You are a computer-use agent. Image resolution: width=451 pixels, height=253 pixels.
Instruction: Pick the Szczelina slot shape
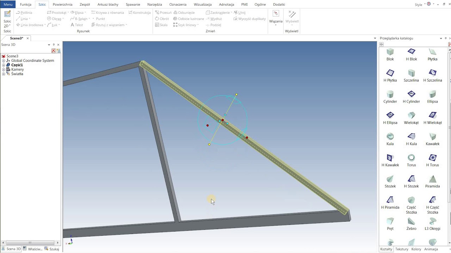tap(411, 76)
